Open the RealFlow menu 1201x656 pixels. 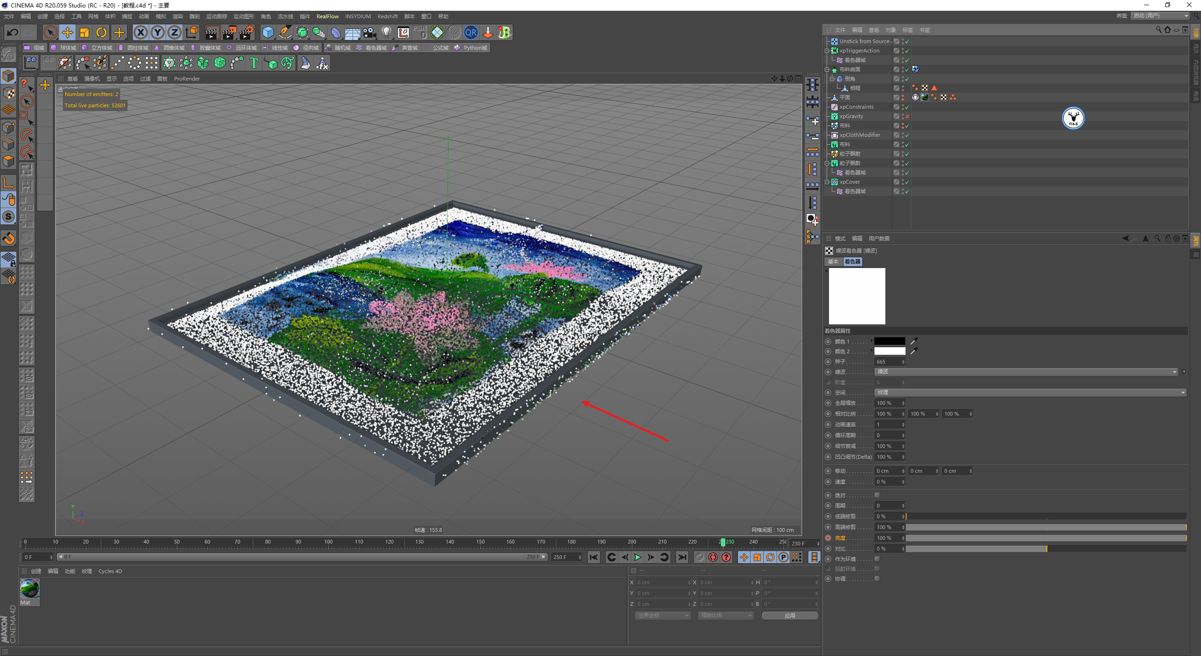[327, 16]
